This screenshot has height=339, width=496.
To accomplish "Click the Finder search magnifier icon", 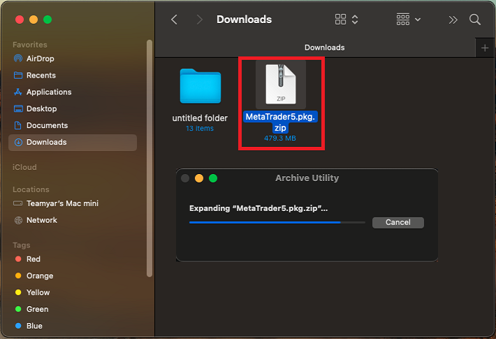I will [475, 20].
